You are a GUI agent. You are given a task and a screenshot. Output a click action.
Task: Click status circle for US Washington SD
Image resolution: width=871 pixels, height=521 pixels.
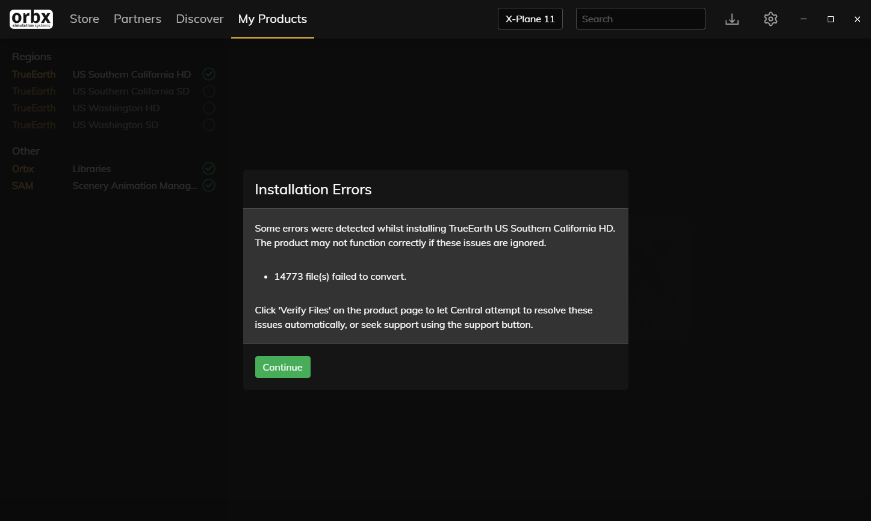click(x=209, y=125)
